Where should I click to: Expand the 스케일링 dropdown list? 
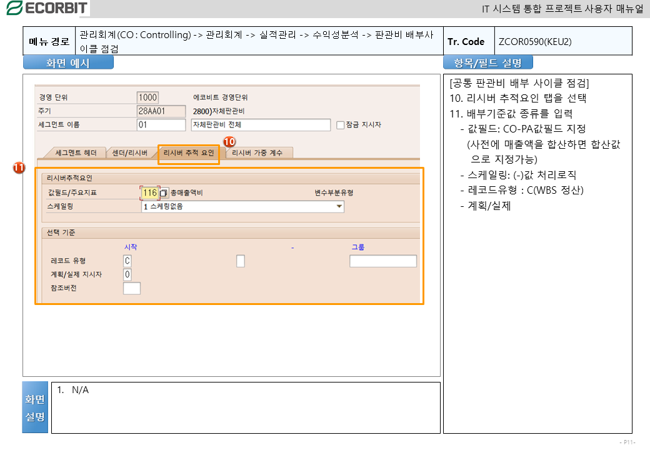(339, 206)
